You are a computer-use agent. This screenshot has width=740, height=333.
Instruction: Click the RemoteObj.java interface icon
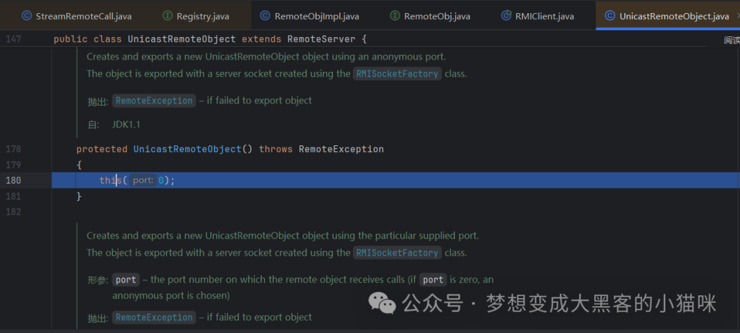point(395,16)
